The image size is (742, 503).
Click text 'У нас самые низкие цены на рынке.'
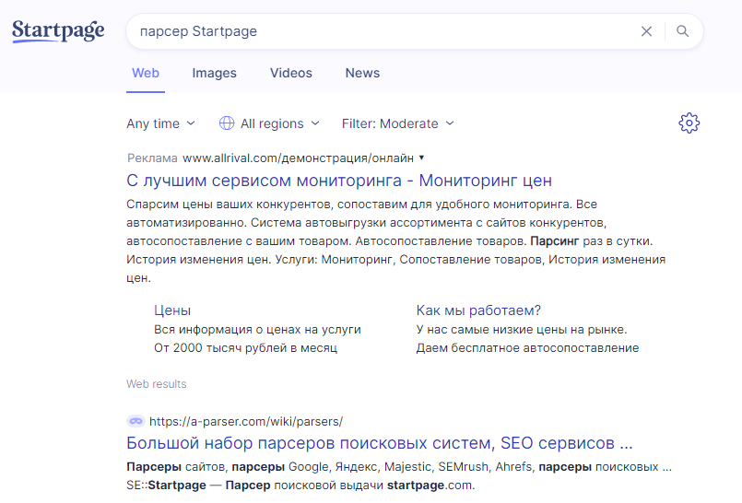(522, 330)
